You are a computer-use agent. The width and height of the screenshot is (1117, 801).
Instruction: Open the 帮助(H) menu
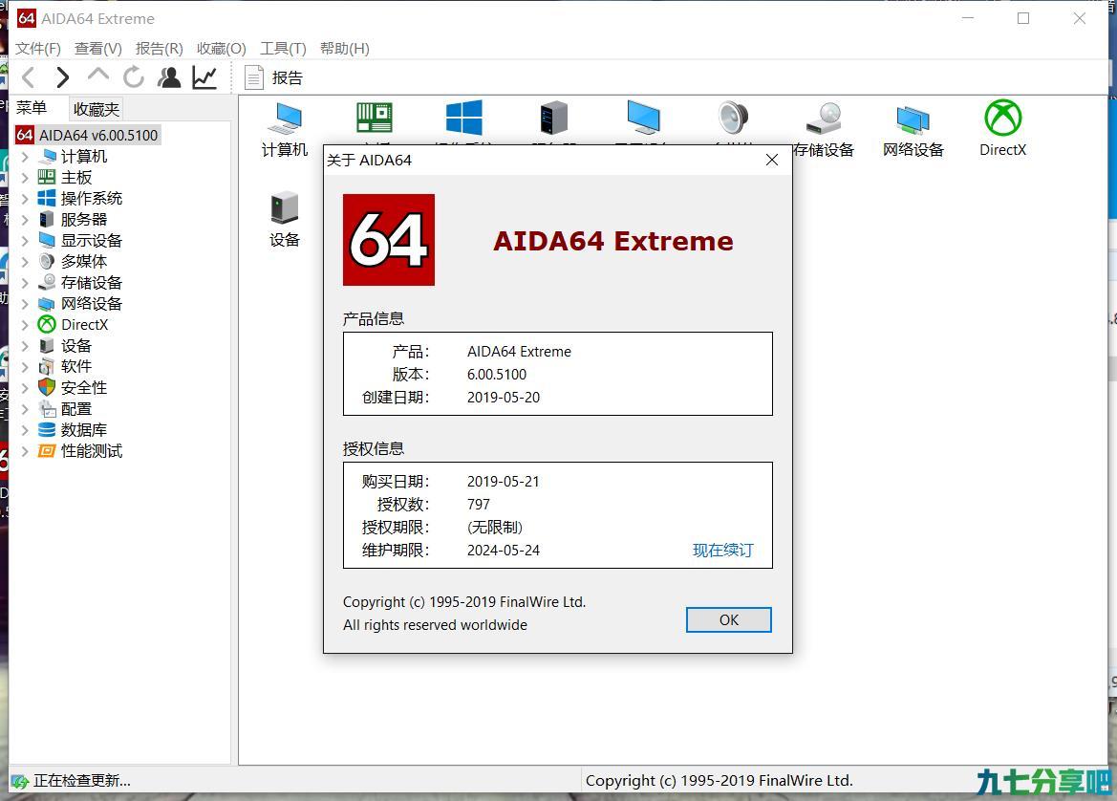(x=345, y=49)
